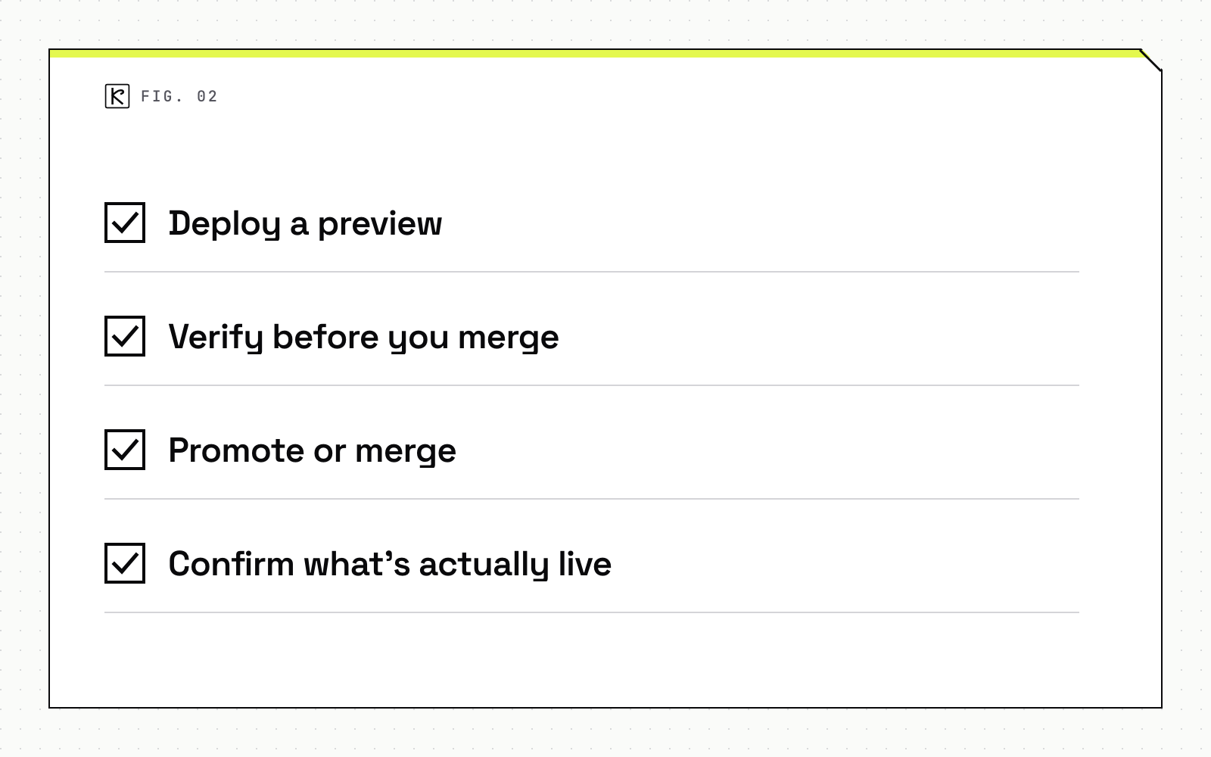The image size is (1211, 757).
Task: Click the divider line under "Deploy a preview"
Action: [592, 272]
